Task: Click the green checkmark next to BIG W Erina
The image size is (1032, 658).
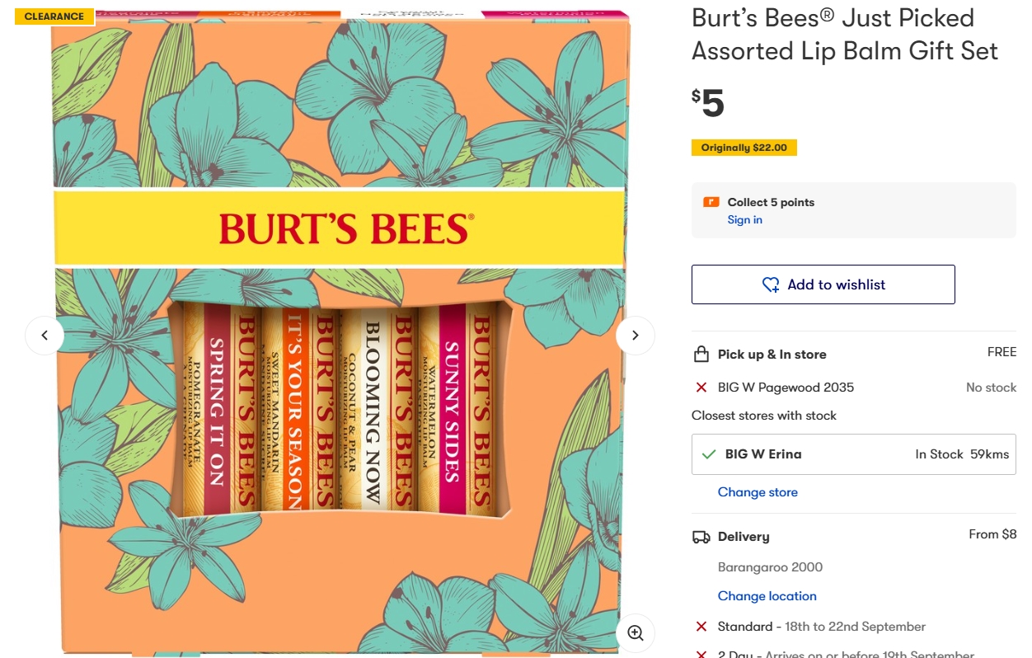Action: coord(708,454)
